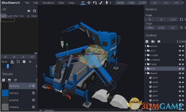Hide the container group with eye icon

[x=180, y=60]
